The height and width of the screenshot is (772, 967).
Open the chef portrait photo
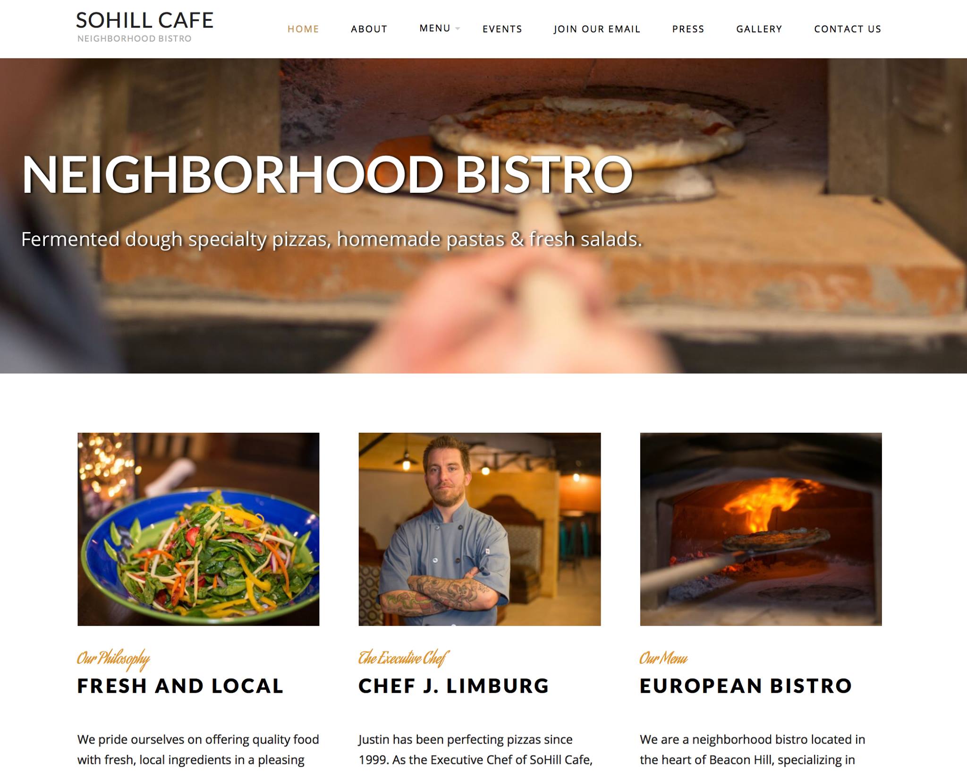pos(480,529)
